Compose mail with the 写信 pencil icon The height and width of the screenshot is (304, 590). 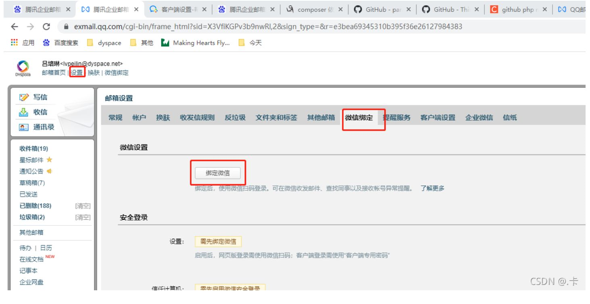tap(24, 97)
